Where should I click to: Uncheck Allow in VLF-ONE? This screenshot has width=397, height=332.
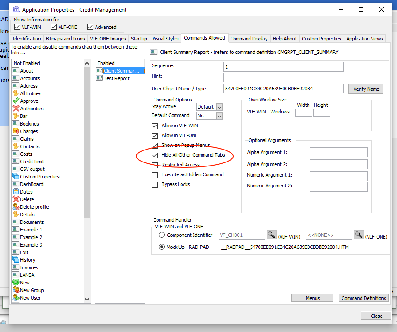(155, 136)
